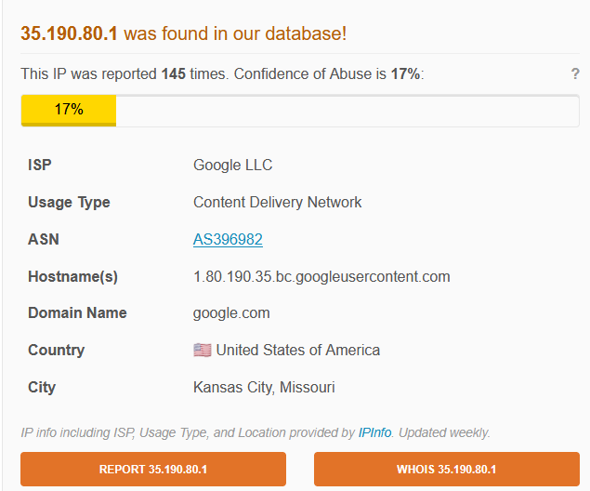The image size is (590, 491).
Task: Click the Google LLC ISP value
Action: 232,166
